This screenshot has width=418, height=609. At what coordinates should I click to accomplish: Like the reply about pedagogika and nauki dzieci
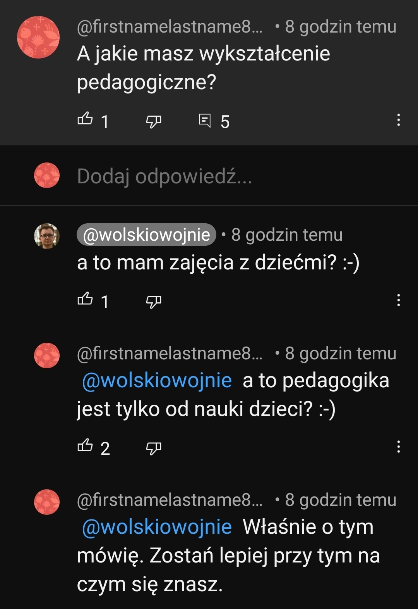pyautogui.click(x=85, y=446)
